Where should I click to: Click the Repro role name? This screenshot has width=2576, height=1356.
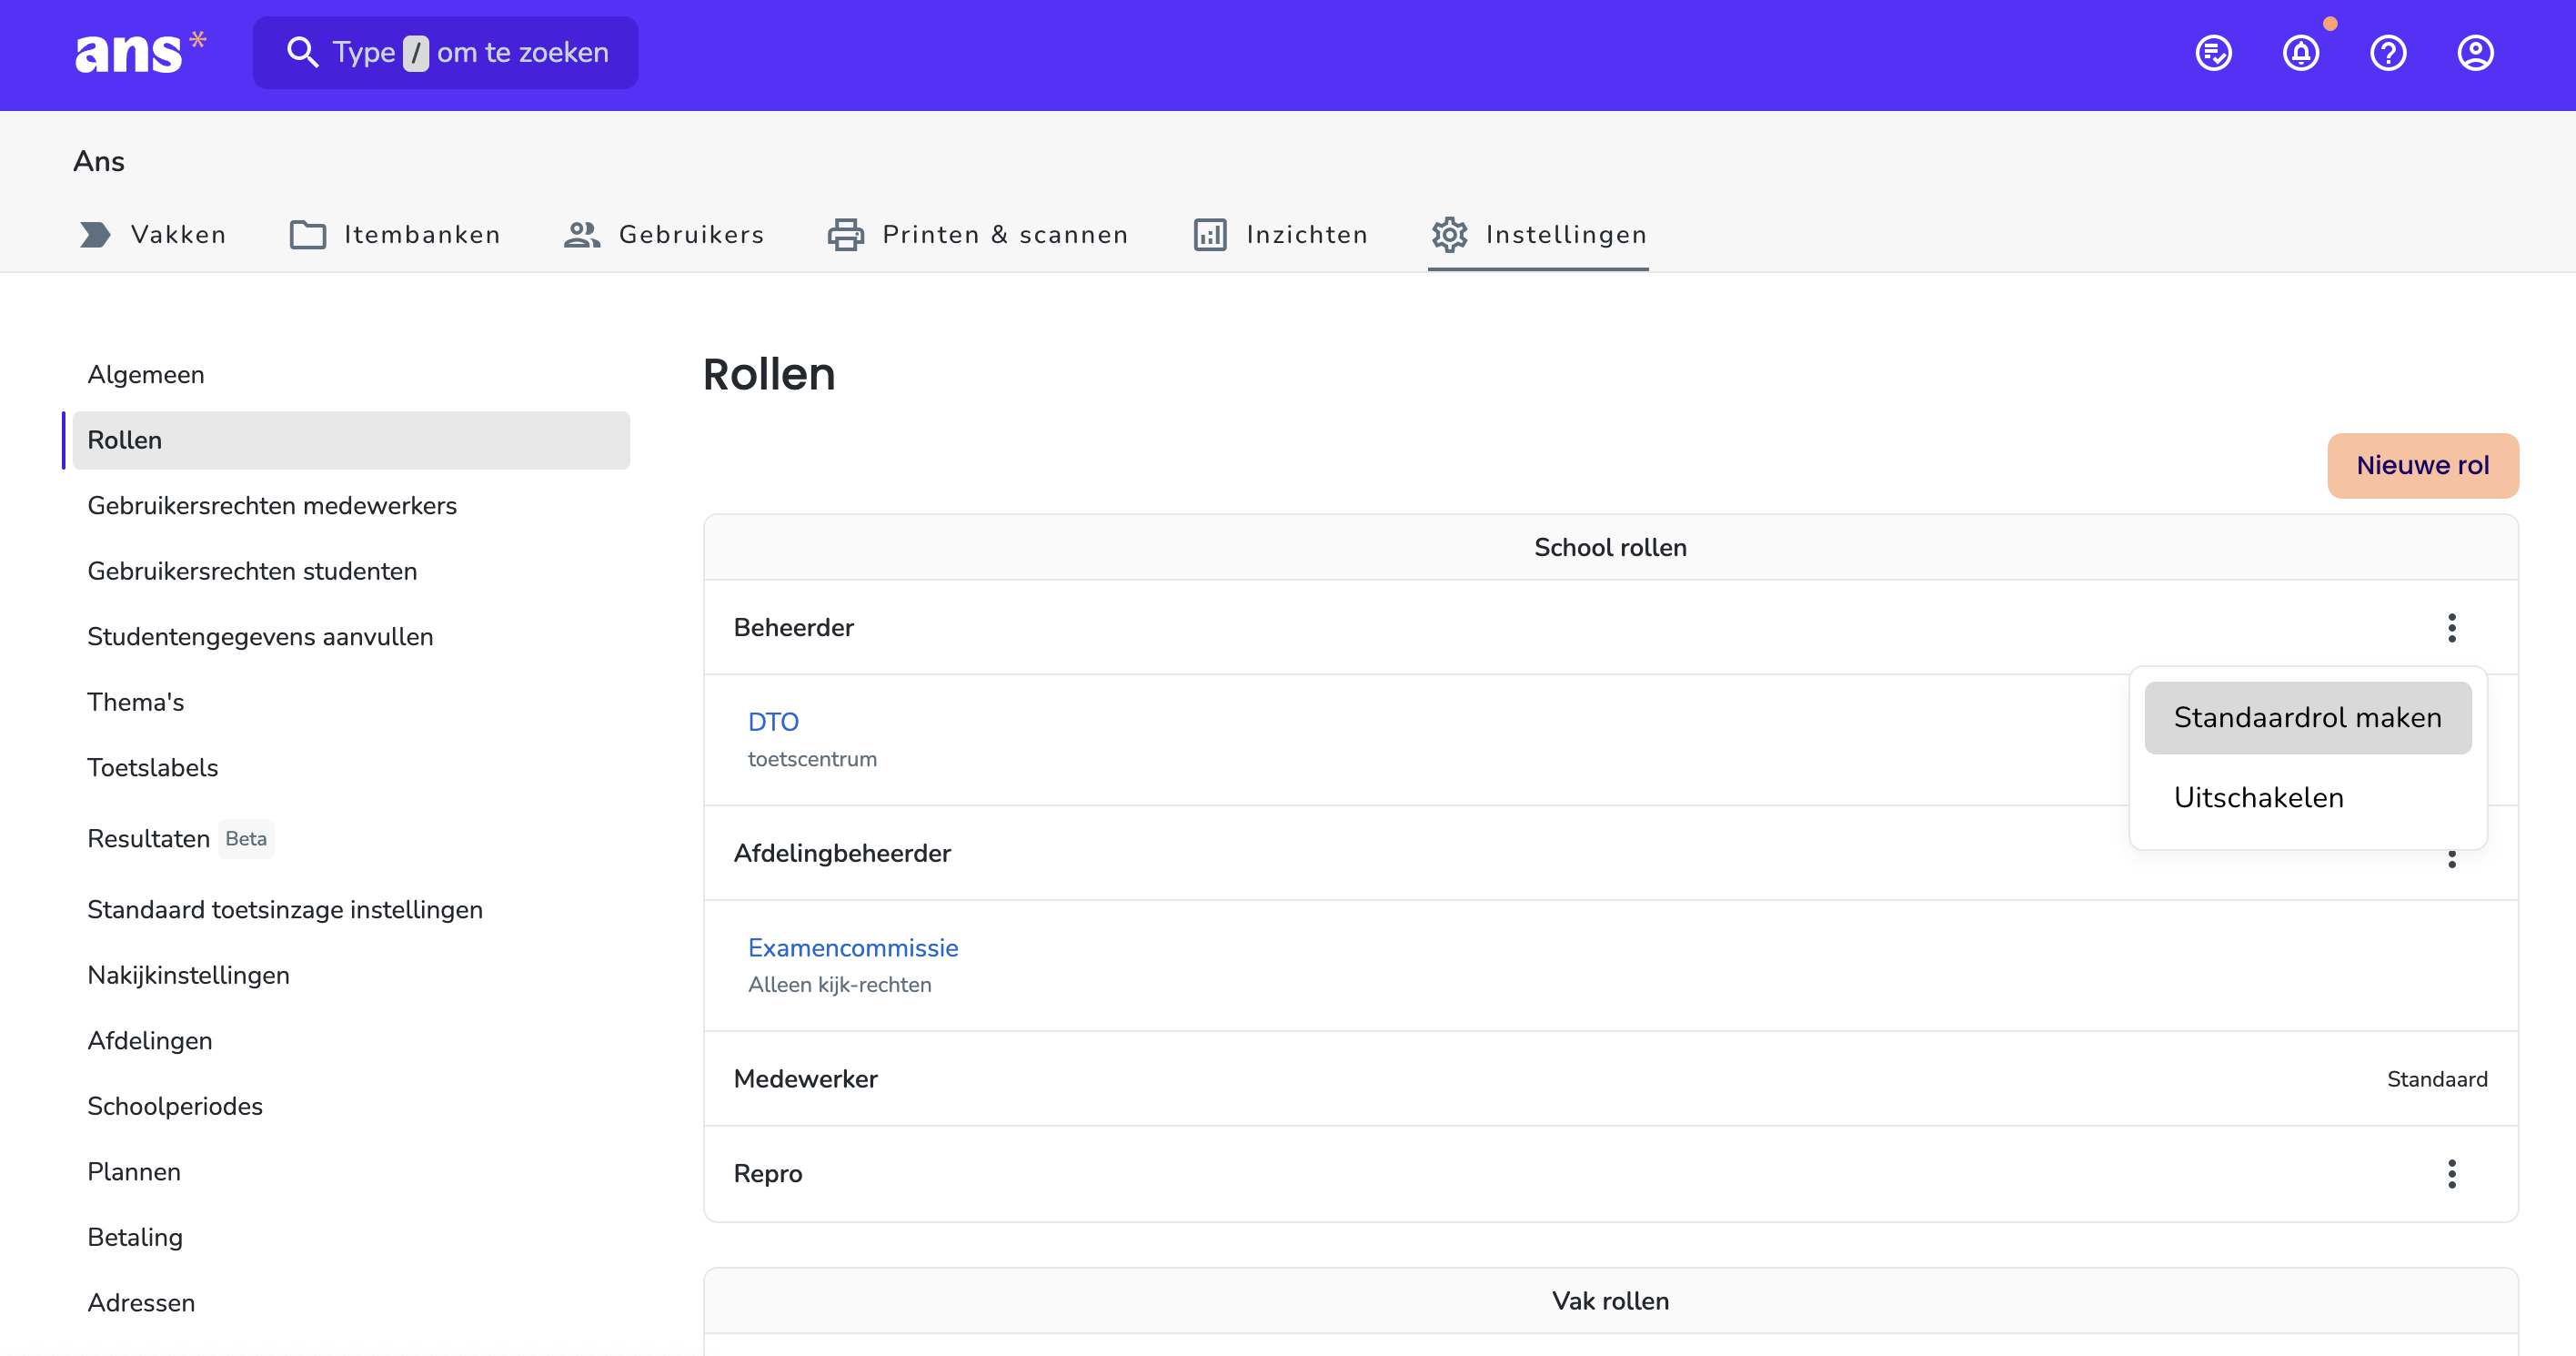point(767,1174)
